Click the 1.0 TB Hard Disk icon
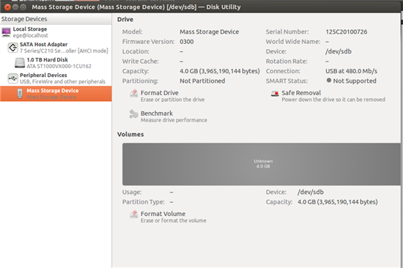Screen dimensions: 403x268 20,63
